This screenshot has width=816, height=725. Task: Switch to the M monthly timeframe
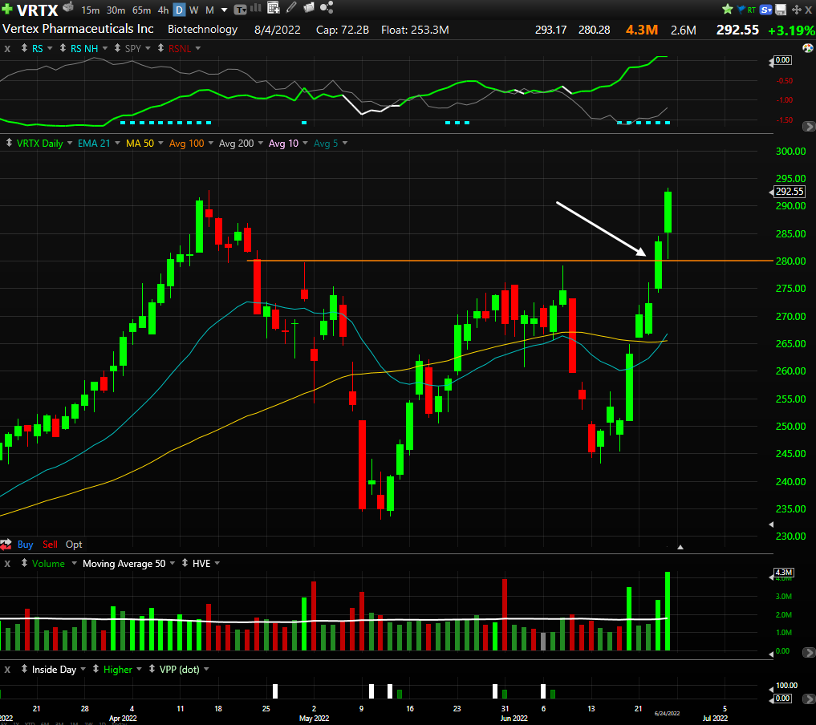pyautogui.click(x=209, y=10)
